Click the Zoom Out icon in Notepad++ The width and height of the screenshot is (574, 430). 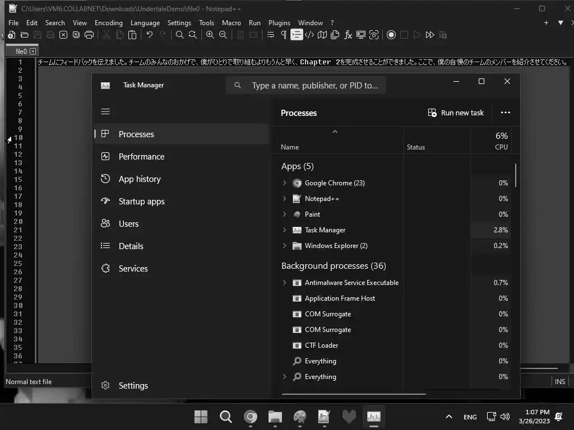(223, 35)
